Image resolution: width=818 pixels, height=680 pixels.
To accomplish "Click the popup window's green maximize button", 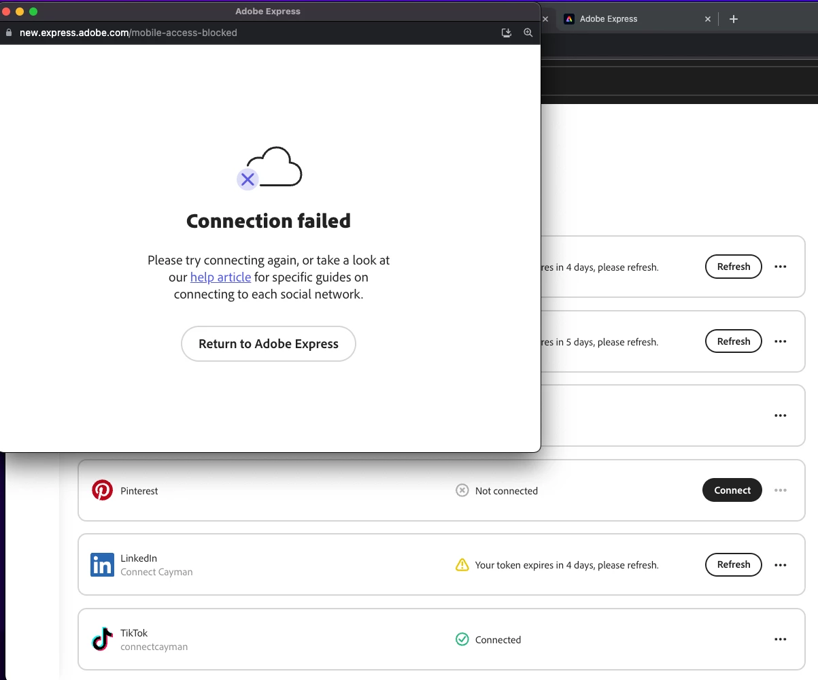I will click(x=33, y=12).
